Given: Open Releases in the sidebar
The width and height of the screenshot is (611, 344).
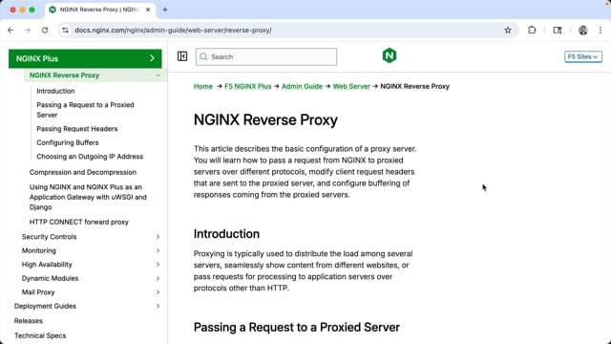Looking at the screenshot, I should click(x=29, y=321).
